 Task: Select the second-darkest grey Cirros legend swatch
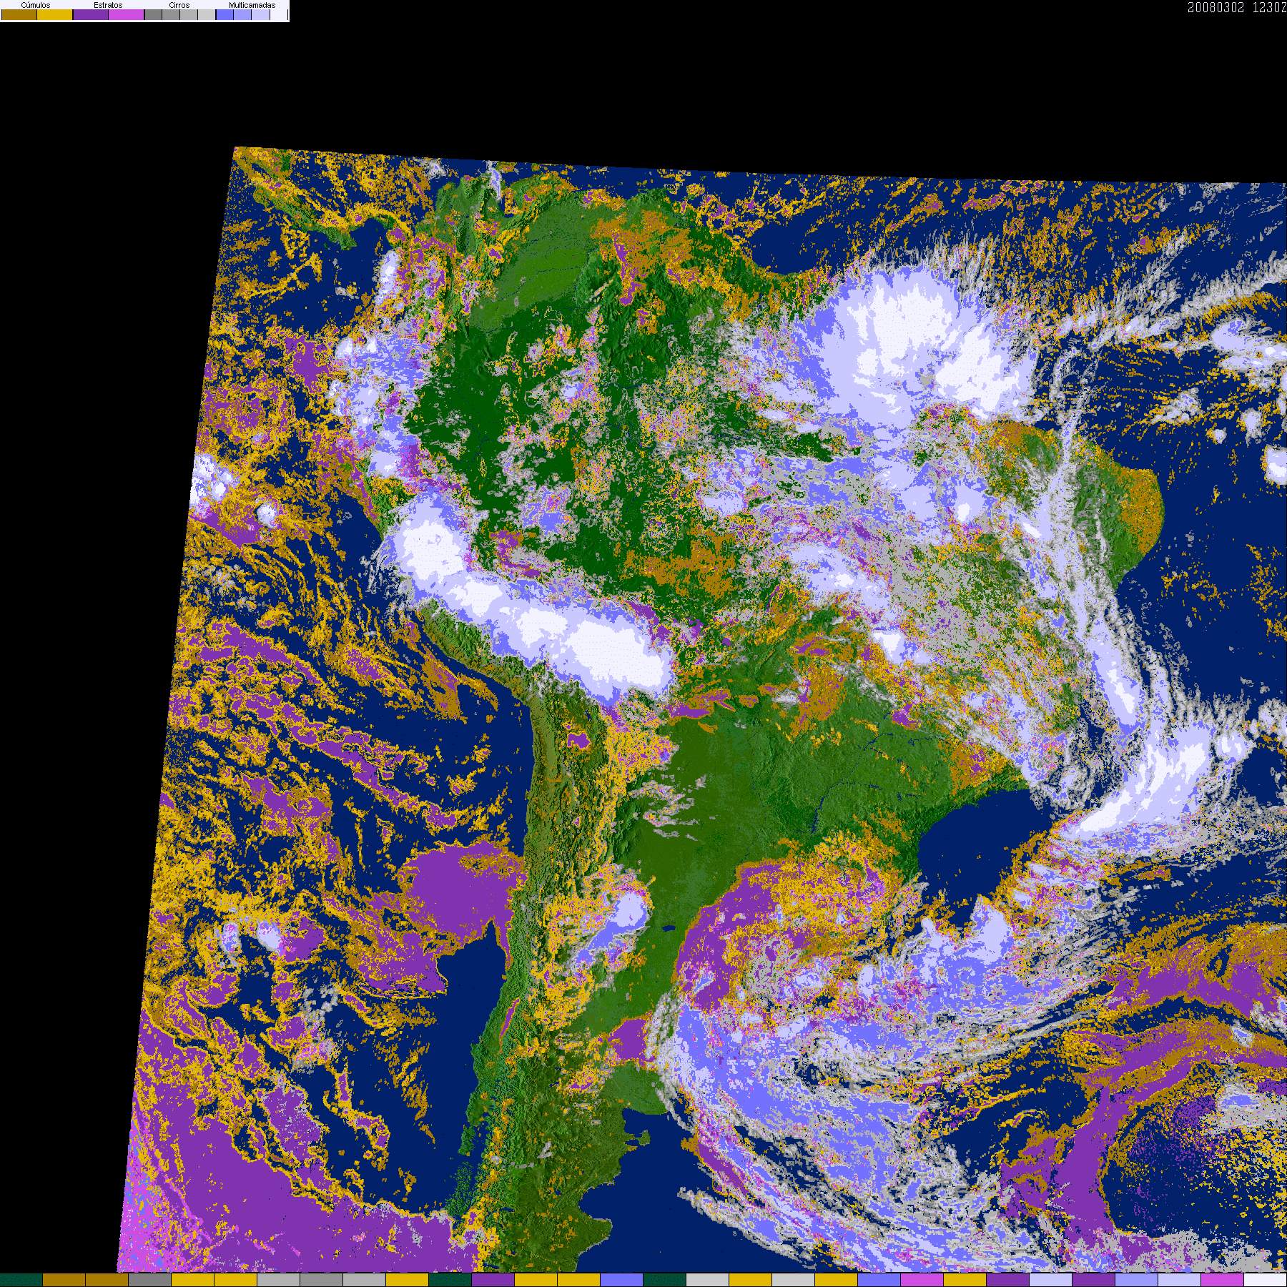pyautogui.click(x=171, y=14)
